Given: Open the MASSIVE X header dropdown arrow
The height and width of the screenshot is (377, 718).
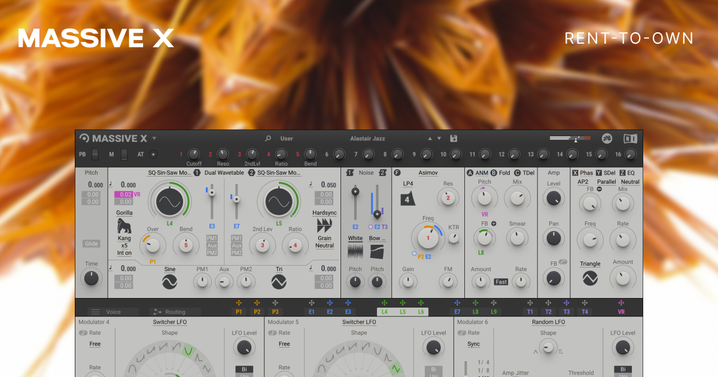Looking at the screenshot, I should tap(154, 138).
